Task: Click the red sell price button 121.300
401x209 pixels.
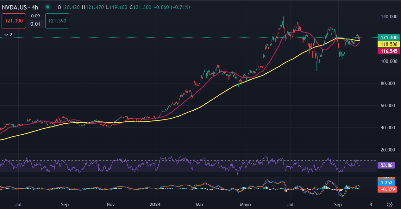Action: (14, 21)
